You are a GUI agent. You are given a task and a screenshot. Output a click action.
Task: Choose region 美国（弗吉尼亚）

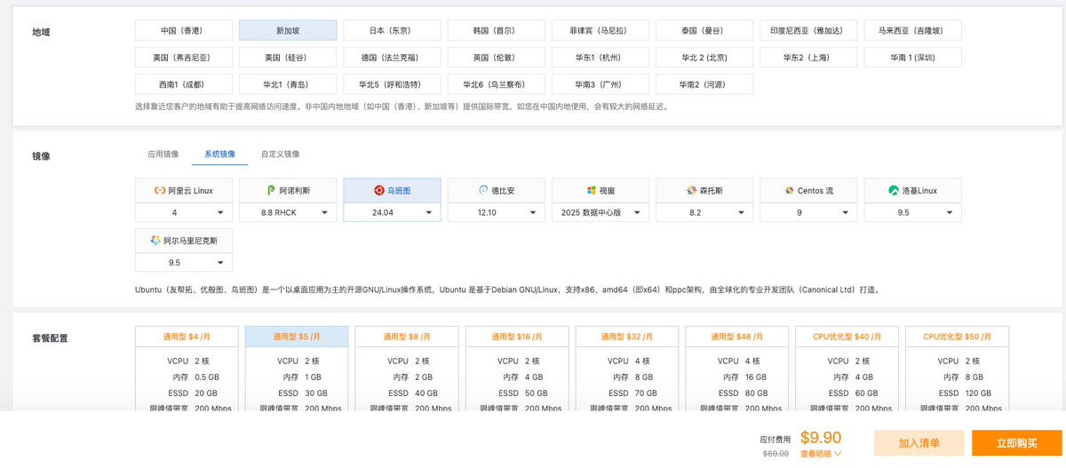[184, 58]
